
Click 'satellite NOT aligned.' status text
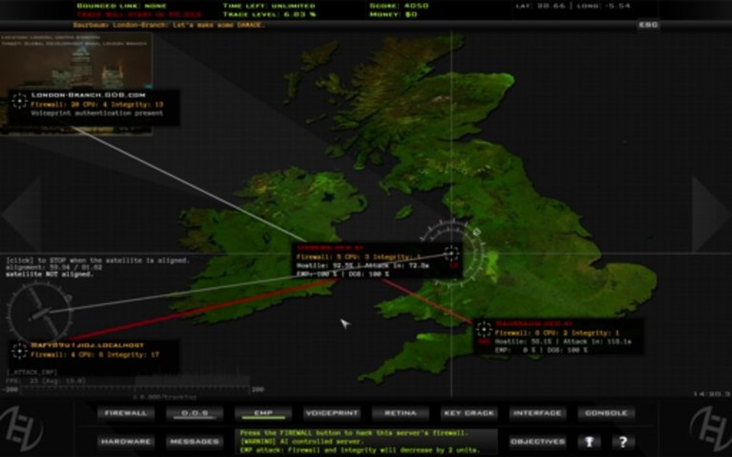pyautogui.click(x=50, y=275)
